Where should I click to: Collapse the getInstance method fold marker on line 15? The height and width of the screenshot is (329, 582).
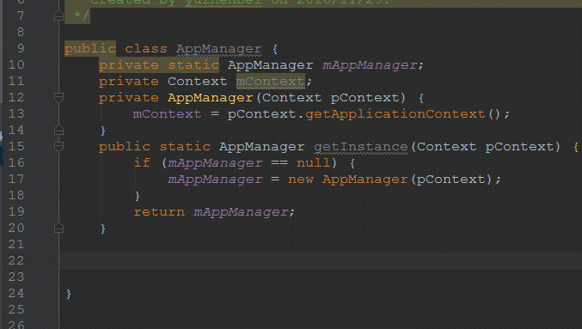(x=58, y=147)
